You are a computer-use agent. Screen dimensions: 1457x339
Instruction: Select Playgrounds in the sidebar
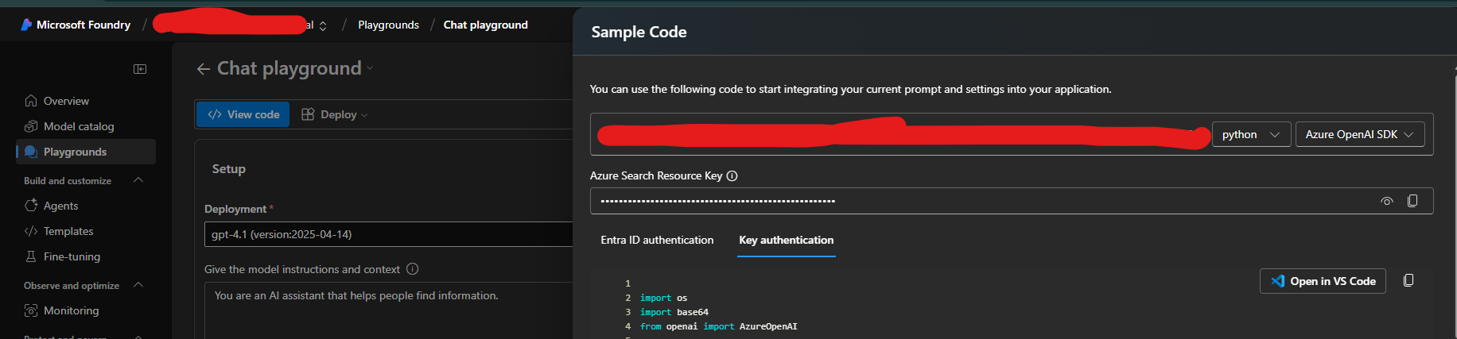coord(86,152)
